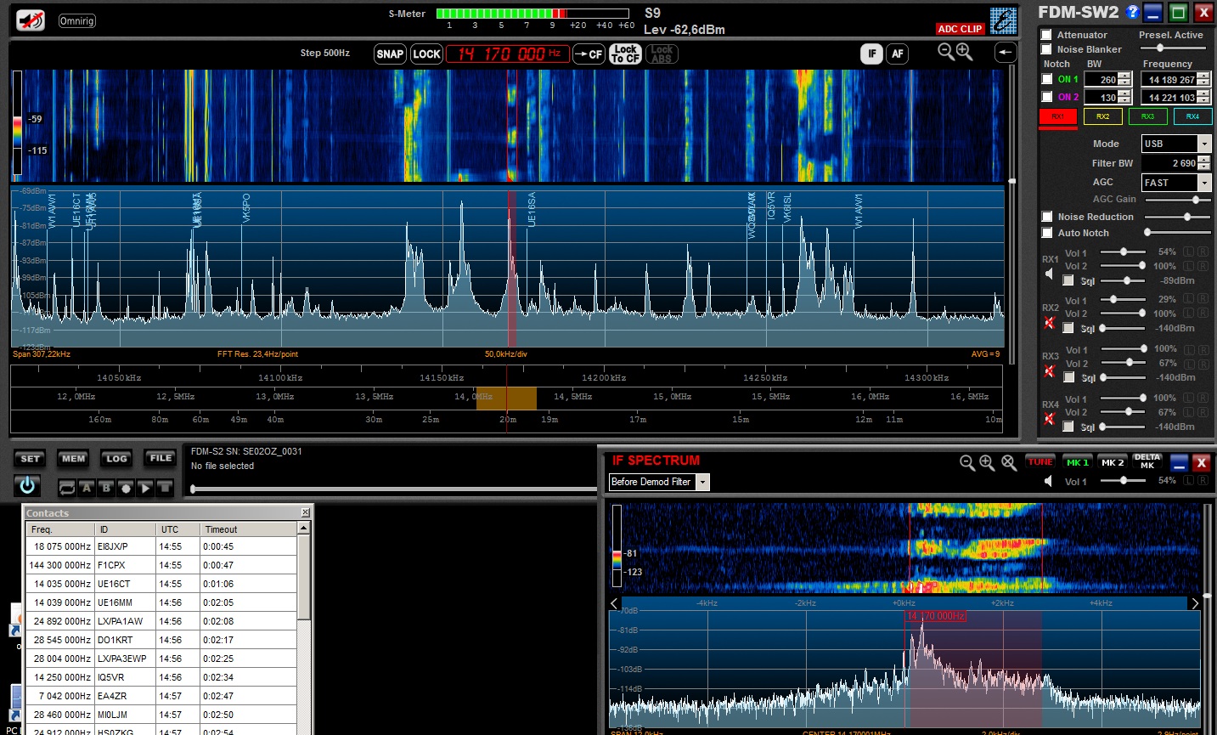The width and height of the screenshot is (1217, 735).
Task: Click the SNAP button
Action: tap(390, 54)
